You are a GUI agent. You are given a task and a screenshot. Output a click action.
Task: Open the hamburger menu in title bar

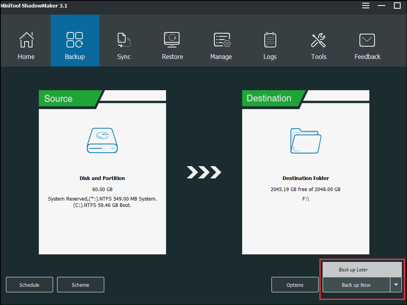point(366,6)
